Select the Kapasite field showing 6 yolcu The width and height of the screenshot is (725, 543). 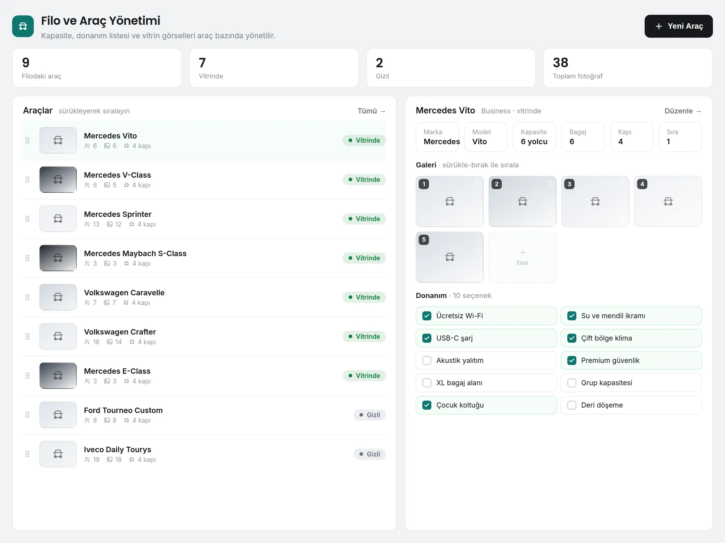tap(534, 137)
